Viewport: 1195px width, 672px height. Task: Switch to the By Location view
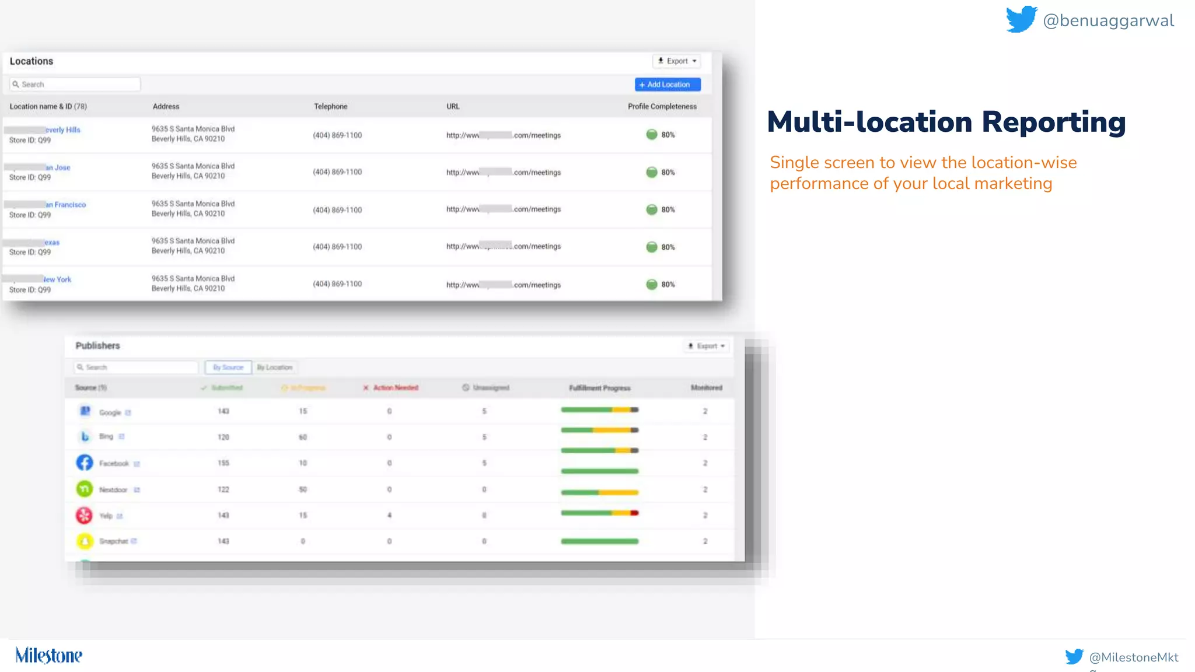coord(274,367)
